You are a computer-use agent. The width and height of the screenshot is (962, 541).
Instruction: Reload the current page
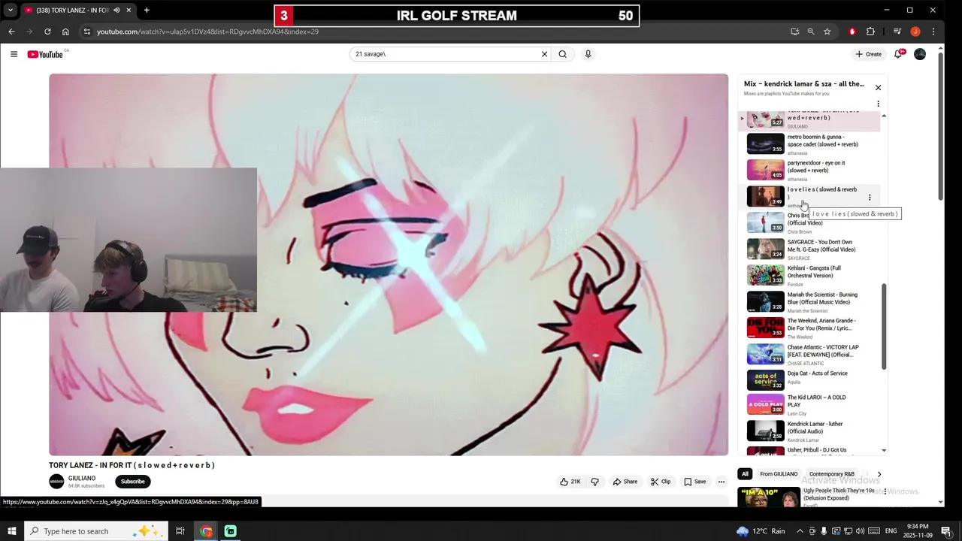point(47,32)
